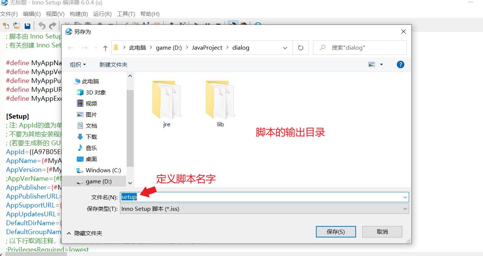Select the jre folder
The width and height of the screenshot is (483, 256).
[167, 104]
